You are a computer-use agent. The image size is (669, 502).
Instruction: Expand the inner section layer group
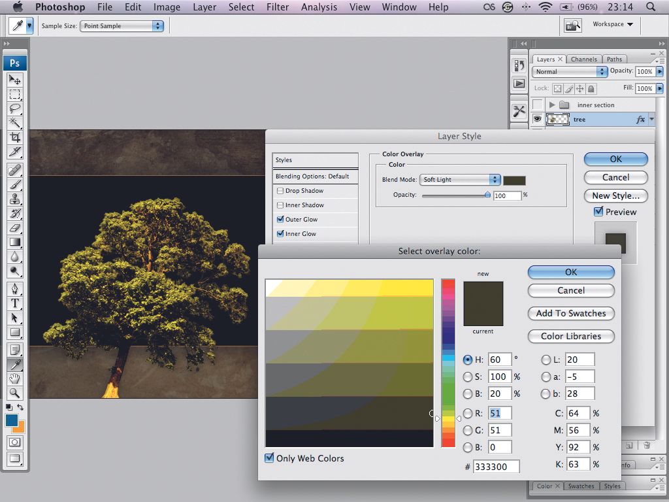tap(551, 105)
